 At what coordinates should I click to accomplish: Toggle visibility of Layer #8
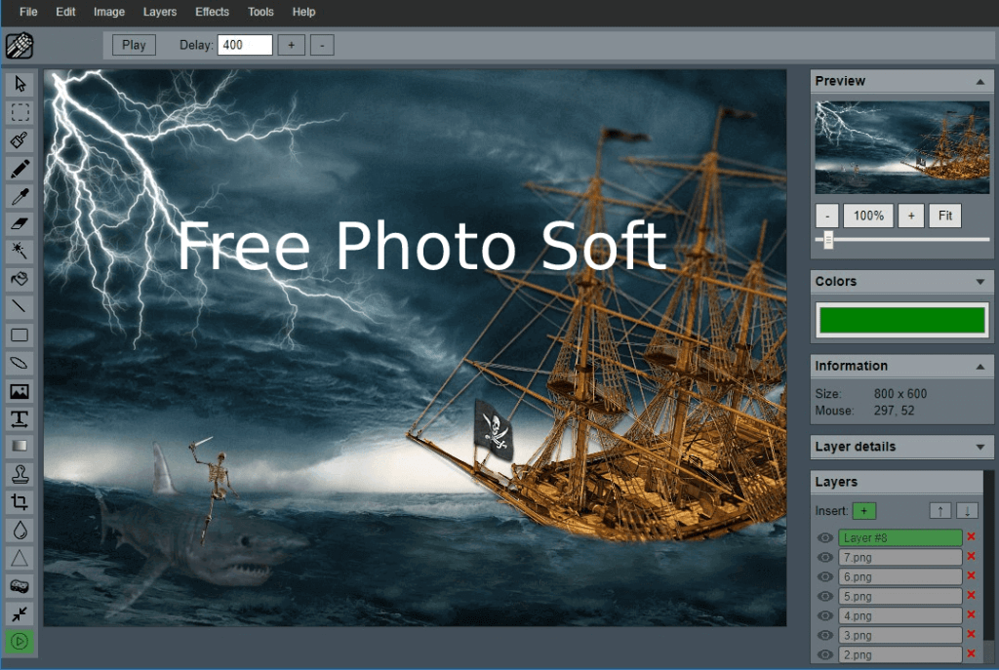click(824, 537)
